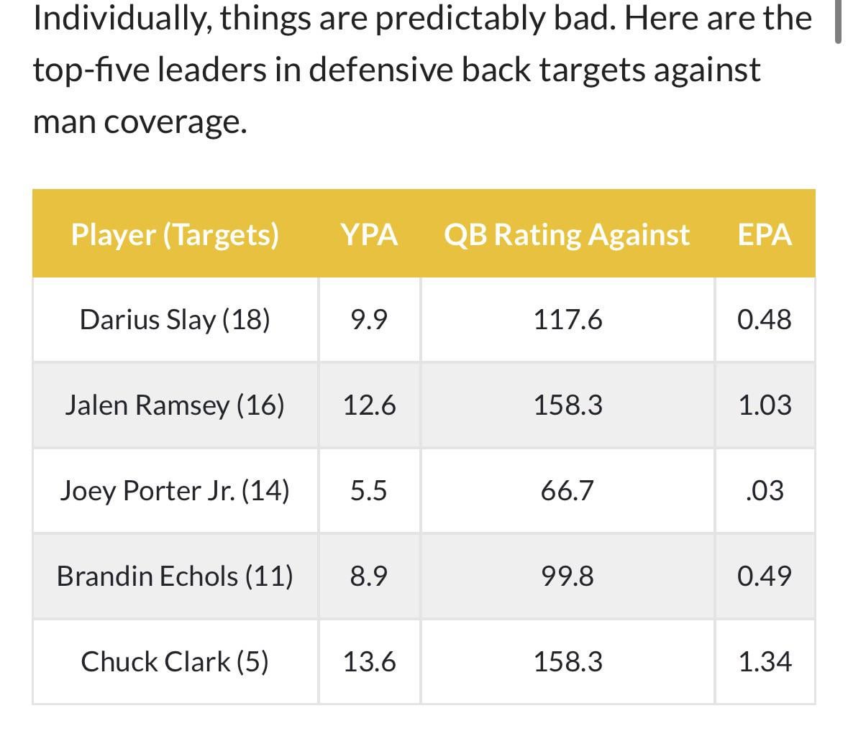Click the intro paragraph about man coverage
The width and height of the screenshot is (848, 749).
tap(421, 70)
